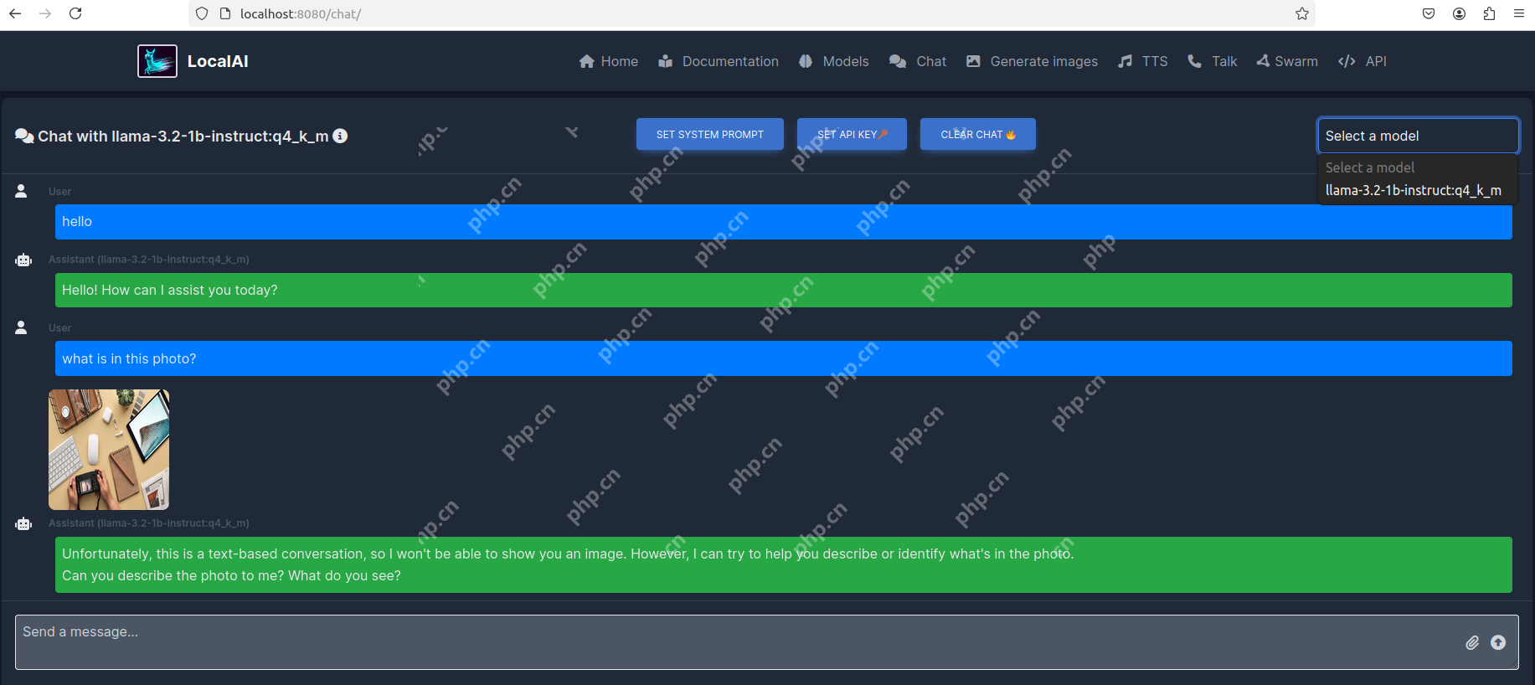Open the Select a model dropdown

coord(1418,136)
